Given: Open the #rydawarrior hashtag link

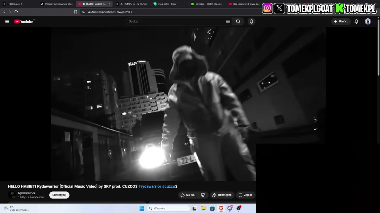Looking at the screenshot, I should [150, 186].
